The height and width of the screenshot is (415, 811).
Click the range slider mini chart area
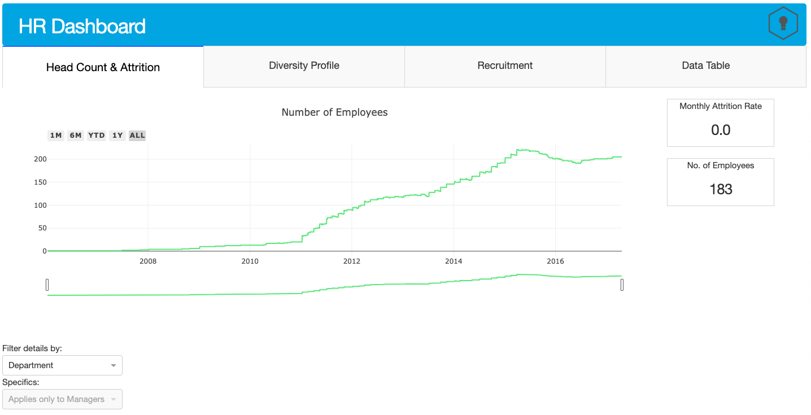coord(334,285)
